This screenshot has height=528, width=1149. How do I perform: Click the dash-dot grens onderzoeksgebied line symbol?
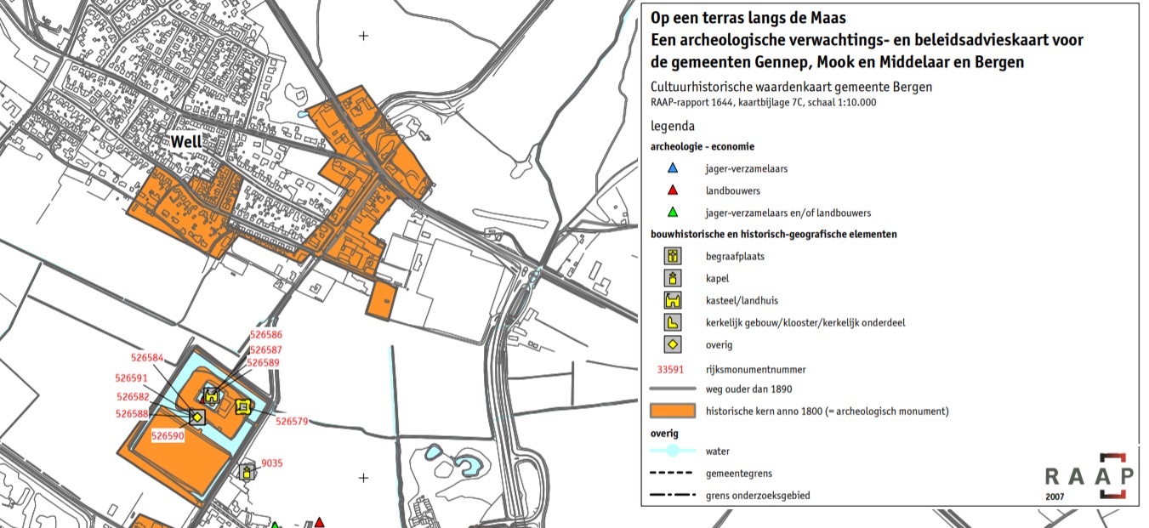click(672, 496)
